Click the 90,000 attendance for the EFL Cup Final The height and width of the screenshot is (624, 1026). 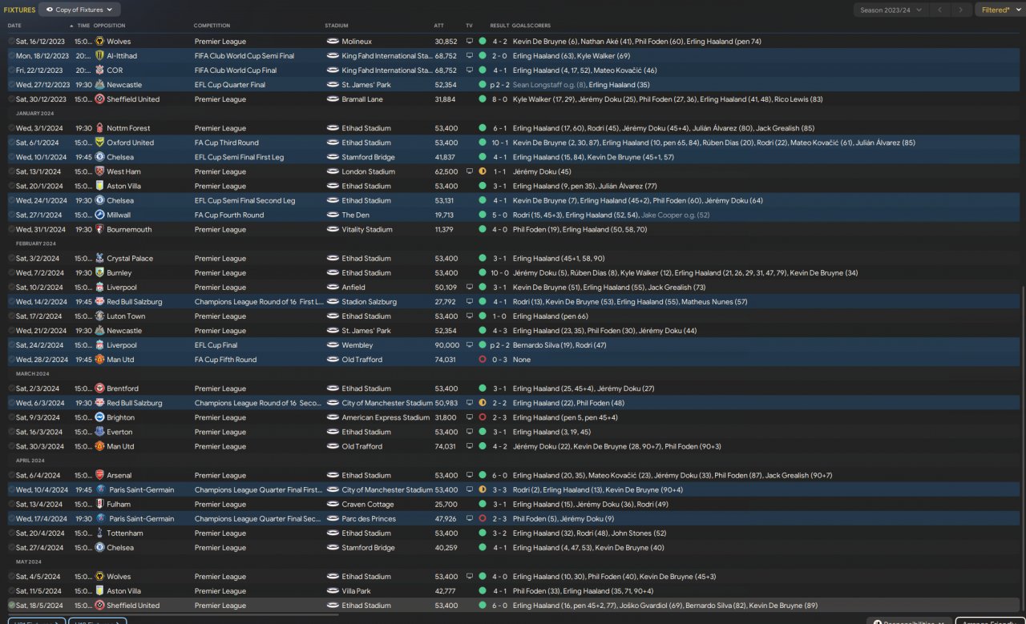click(x=446, y=345)
